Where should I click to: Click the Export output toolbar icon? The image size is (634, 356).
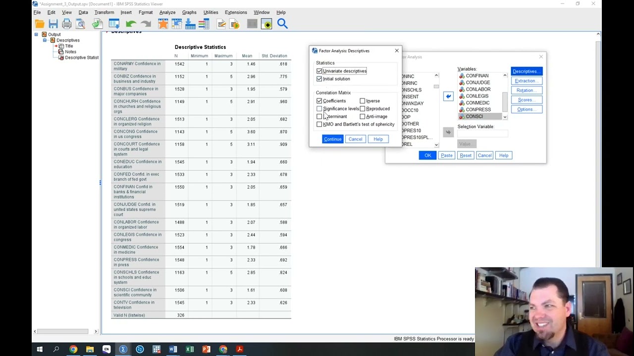97,24
